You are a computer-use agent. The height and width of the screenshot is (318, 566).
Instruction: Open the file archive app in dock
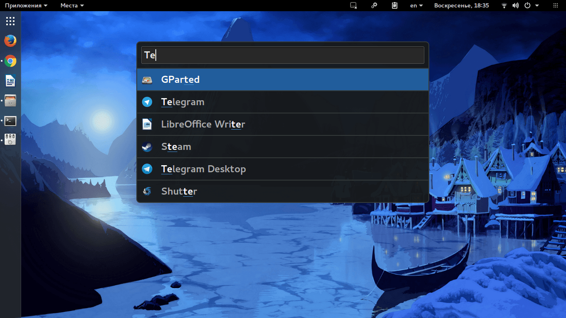click(10, 101)
